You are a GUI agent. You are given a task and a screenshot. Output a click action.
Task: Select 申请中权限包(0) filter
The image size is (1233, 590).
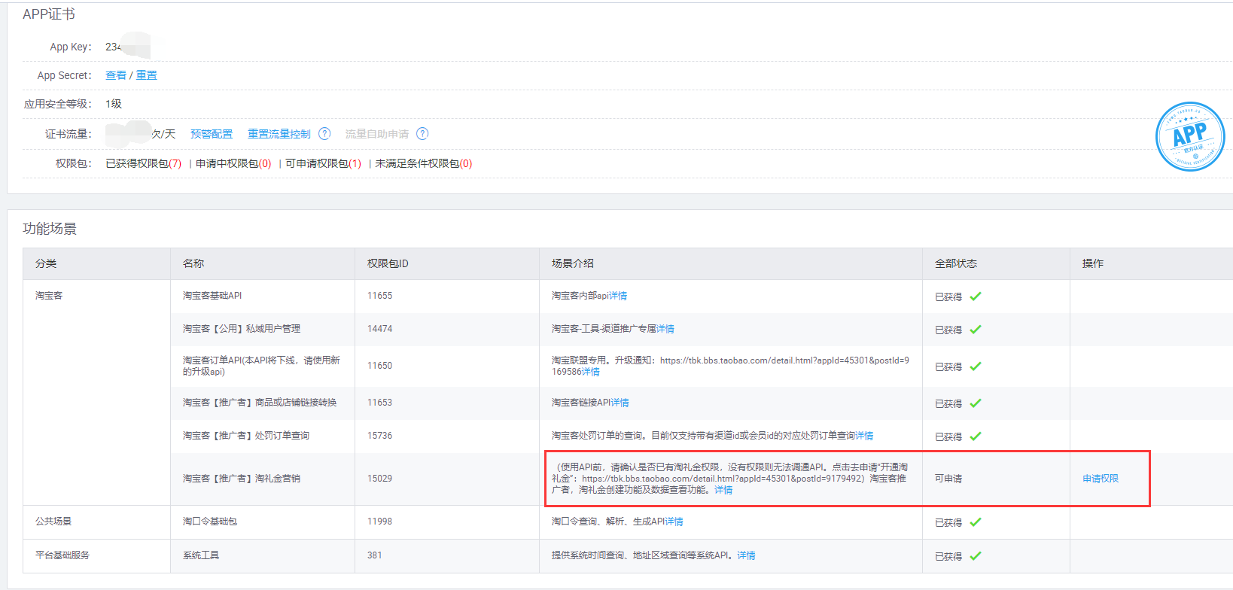point(233,163)
